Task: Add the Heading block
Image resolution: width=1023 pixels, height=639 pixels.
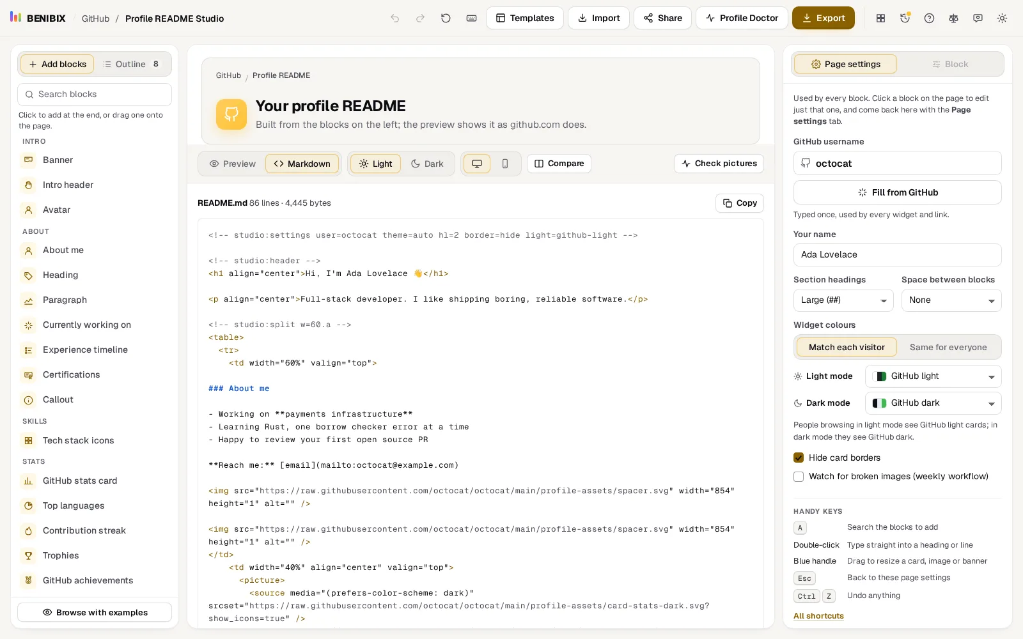Action: coord(95,275)
